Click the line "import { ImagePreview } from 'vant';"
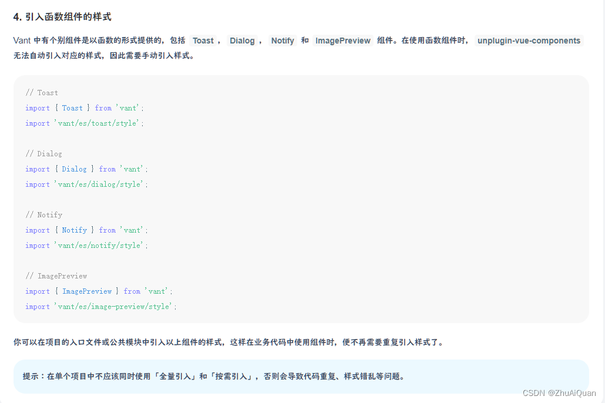The height and width of the screenshot is (403, 605). point(99,291)
